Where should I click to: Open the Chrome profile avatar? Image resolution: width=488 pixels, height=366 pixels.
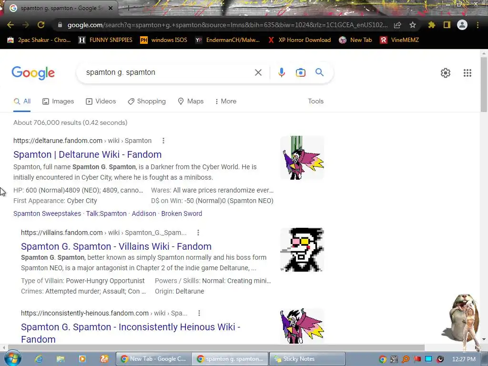[462, 25]
